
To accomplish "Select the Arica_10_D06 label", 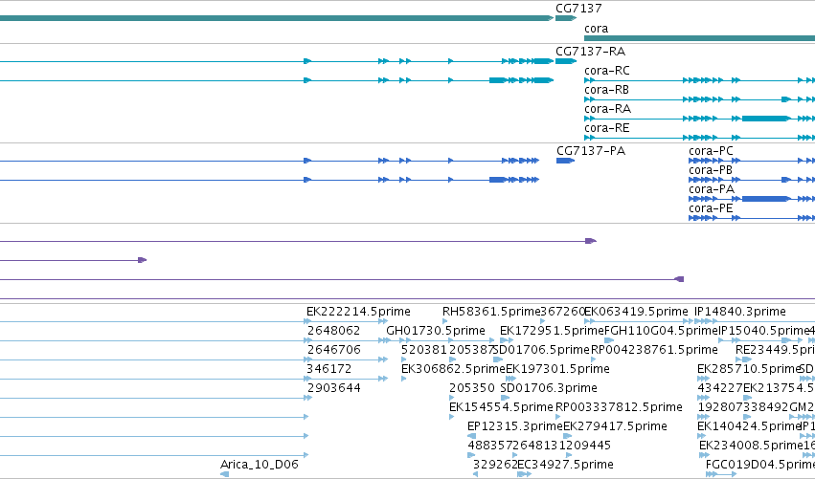I will tap(260, 465).
